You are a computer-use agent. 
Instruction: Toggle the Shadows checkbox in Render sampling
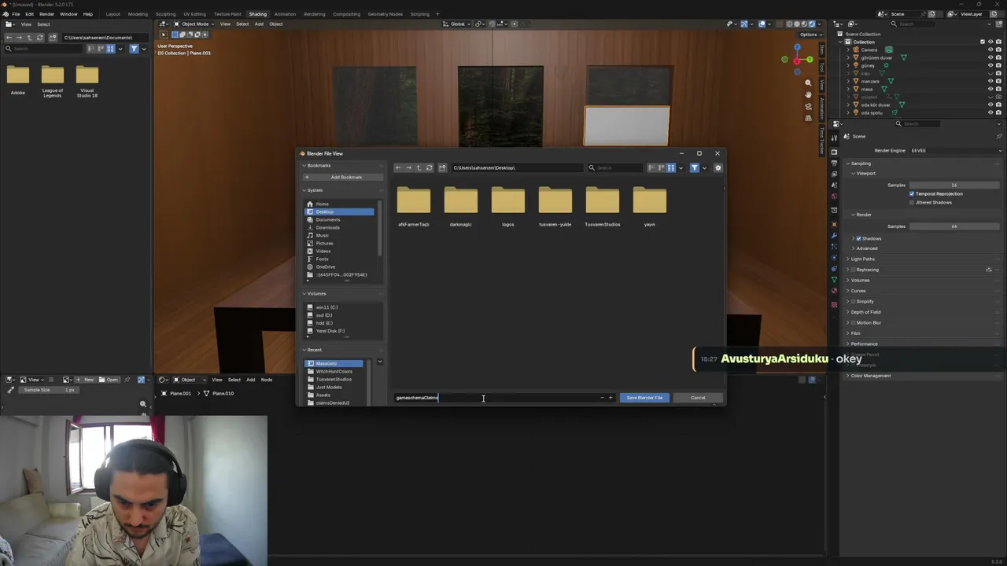click(x=859, y=238)
